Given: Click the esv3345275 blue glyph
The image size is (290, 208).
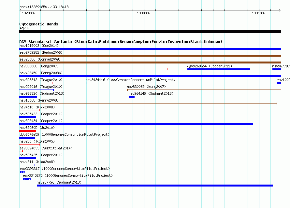Looking at the screenshot, I should [27, 179].
